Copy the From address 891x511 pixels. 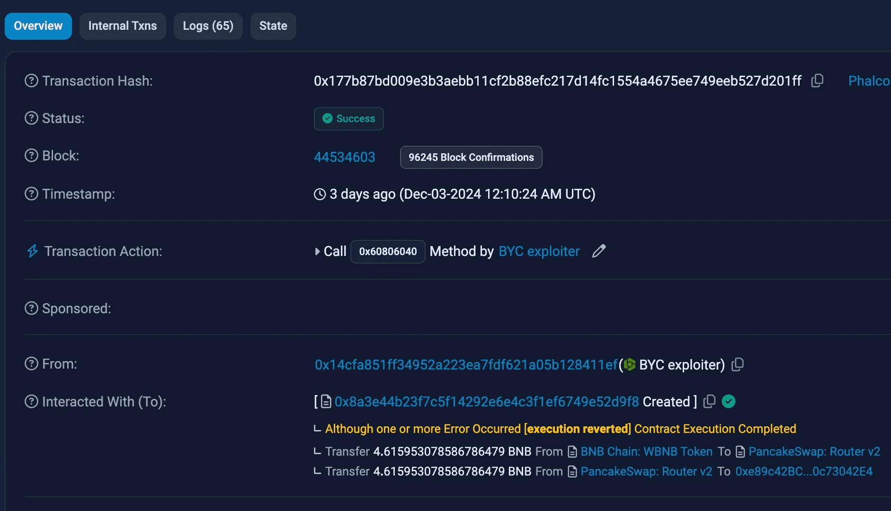pos(738,364)
